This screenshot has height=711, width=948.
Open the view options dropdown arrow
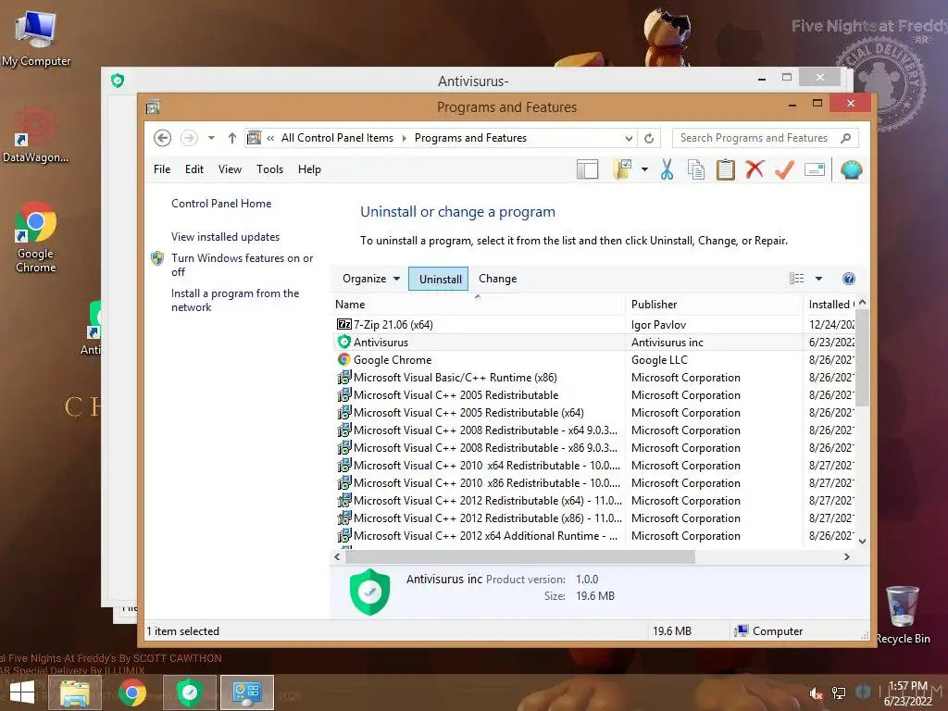coord(818,279)
